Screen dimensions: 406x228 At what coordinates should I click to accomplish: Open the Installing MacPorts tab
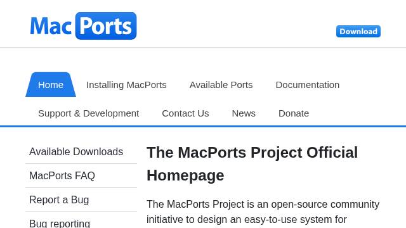(126, 85)
